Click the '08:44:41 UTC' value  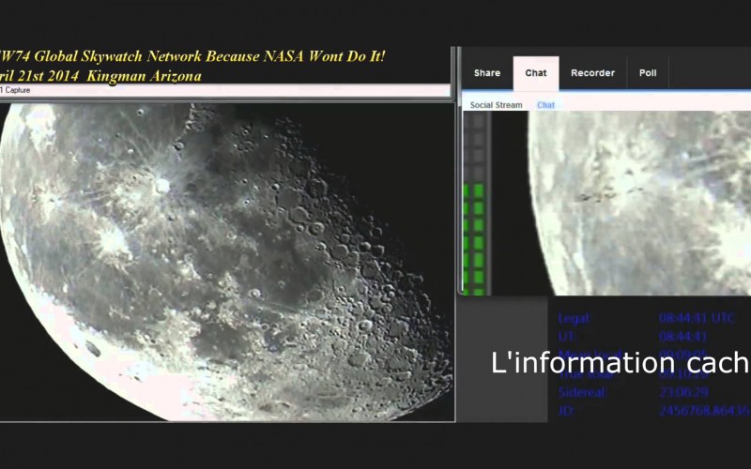coord(697,318)
